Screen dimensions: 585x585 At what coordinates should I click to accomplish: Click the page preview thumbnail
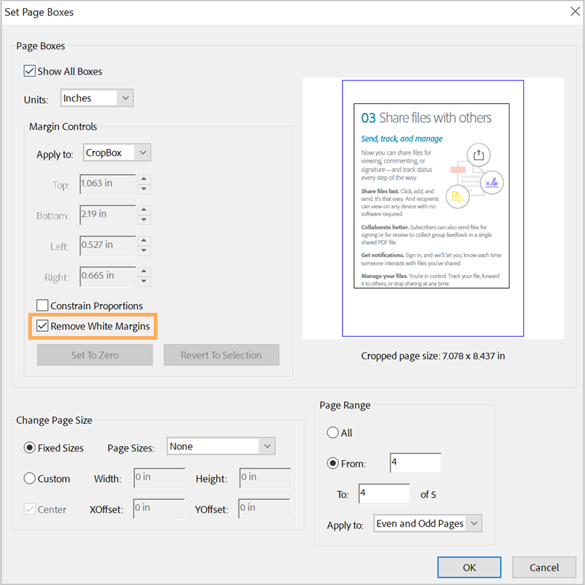tap(433, 208)
